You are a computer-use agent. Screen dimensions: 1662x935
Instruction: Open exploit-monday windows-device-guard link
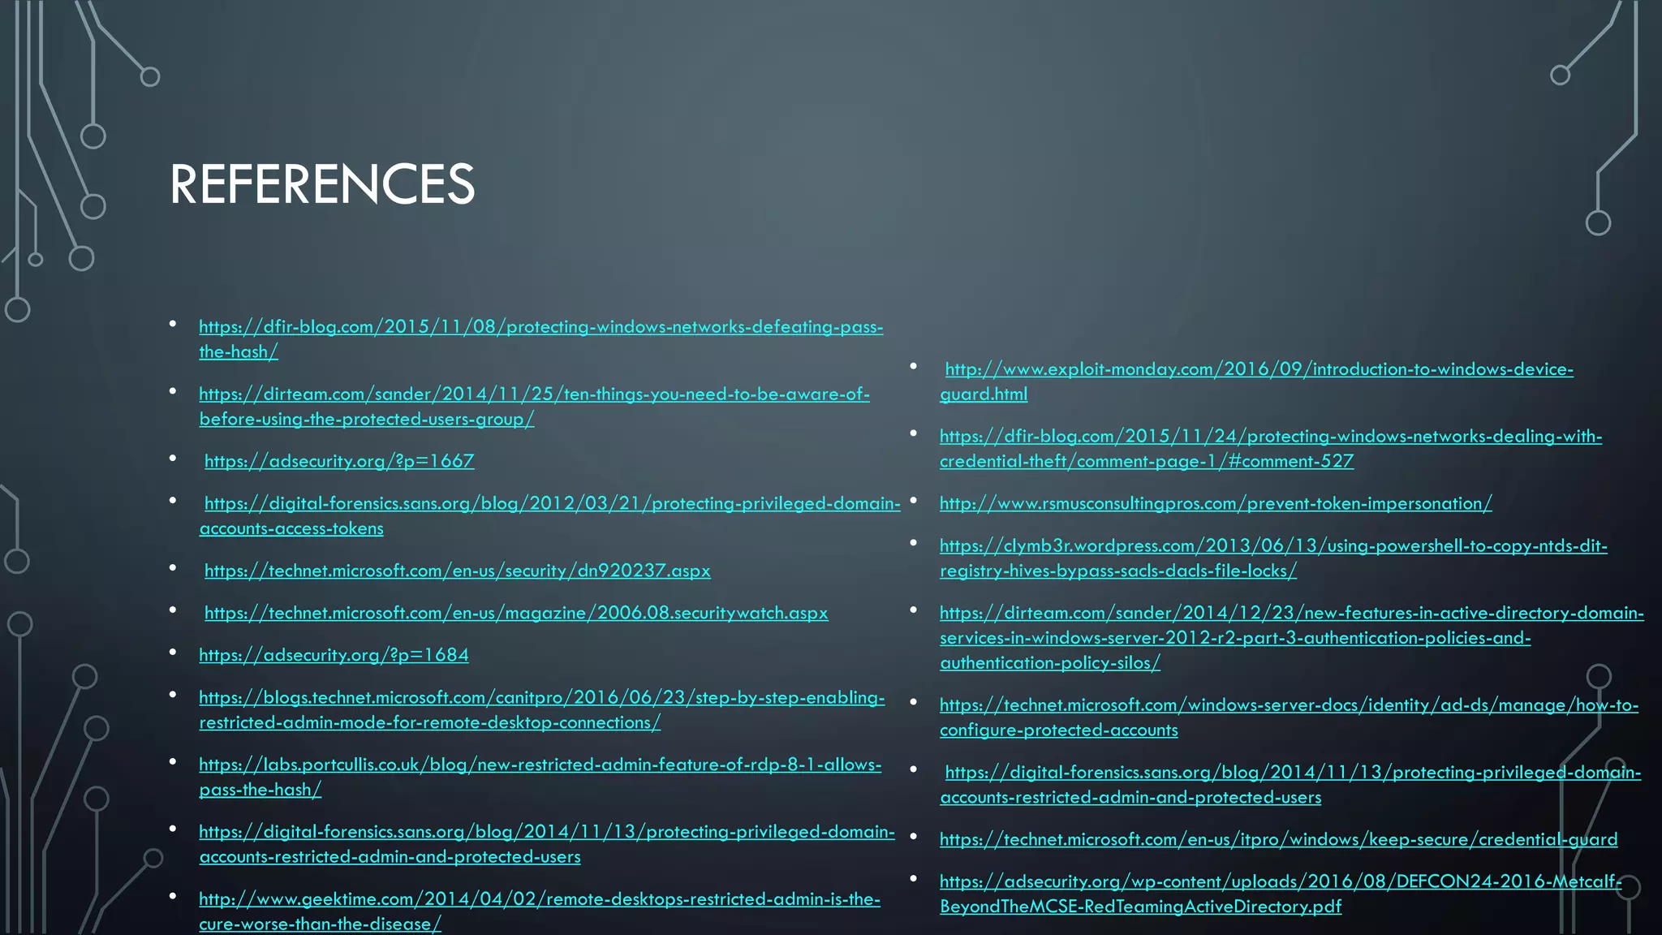[x=1256, y=381]
